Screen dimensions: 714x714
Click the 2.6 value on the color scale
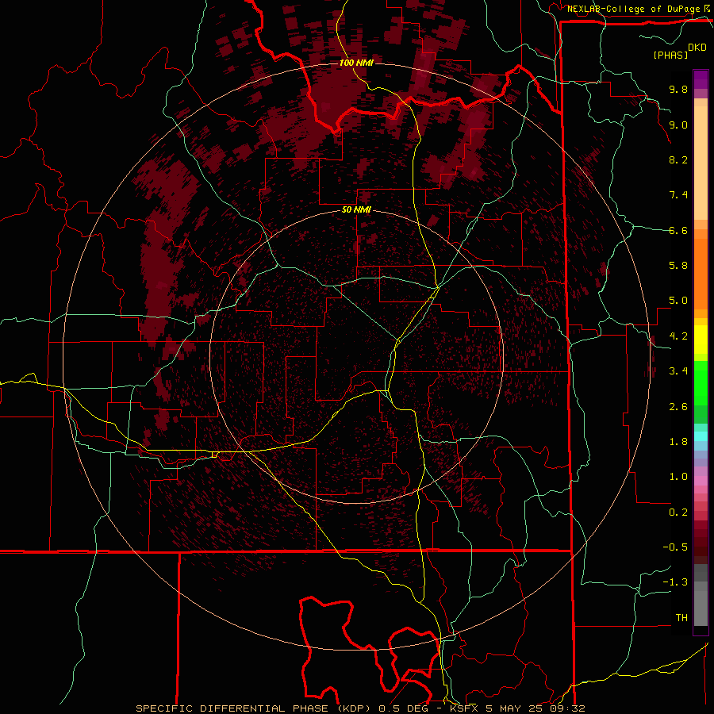tap(678, 407)
